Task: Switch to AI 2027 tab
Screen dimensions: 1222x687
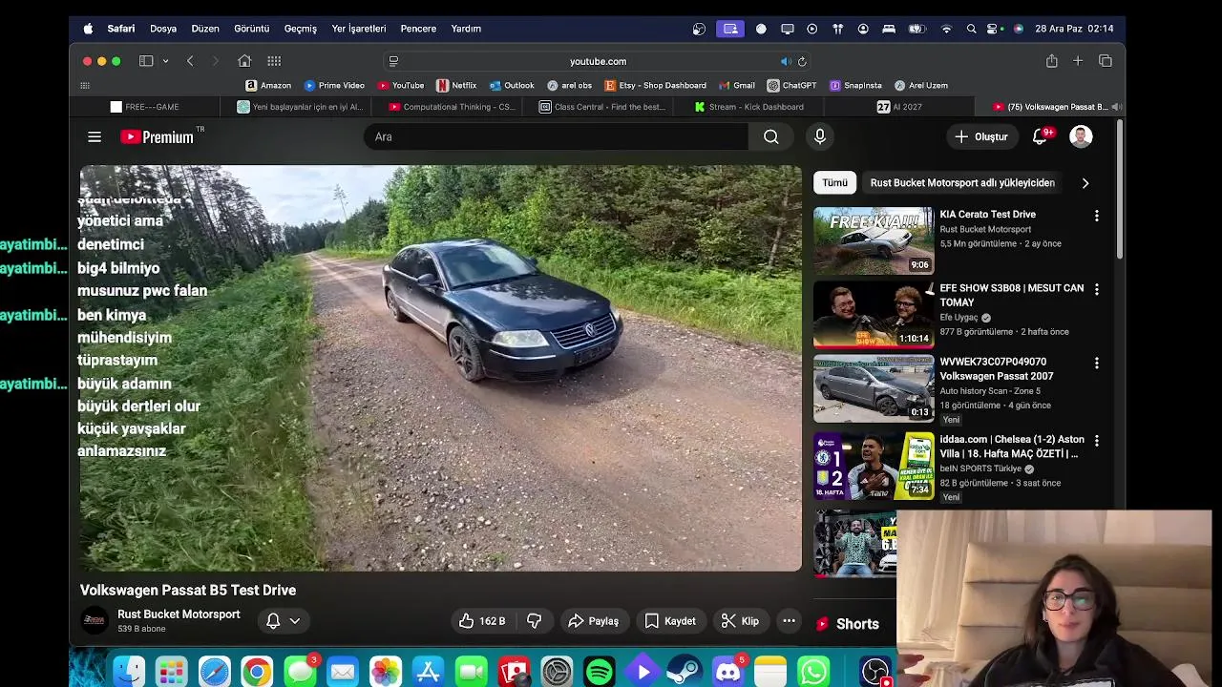Action: tap(899, 107)
